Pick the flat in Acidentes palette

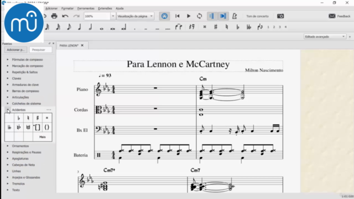click(x=19, y=118)
